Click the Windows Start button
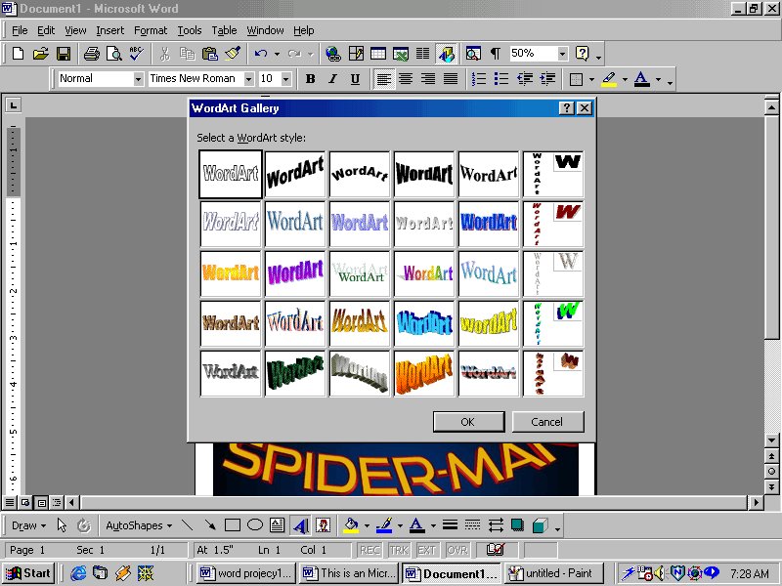782x586 pixels. tap(28, 573)
